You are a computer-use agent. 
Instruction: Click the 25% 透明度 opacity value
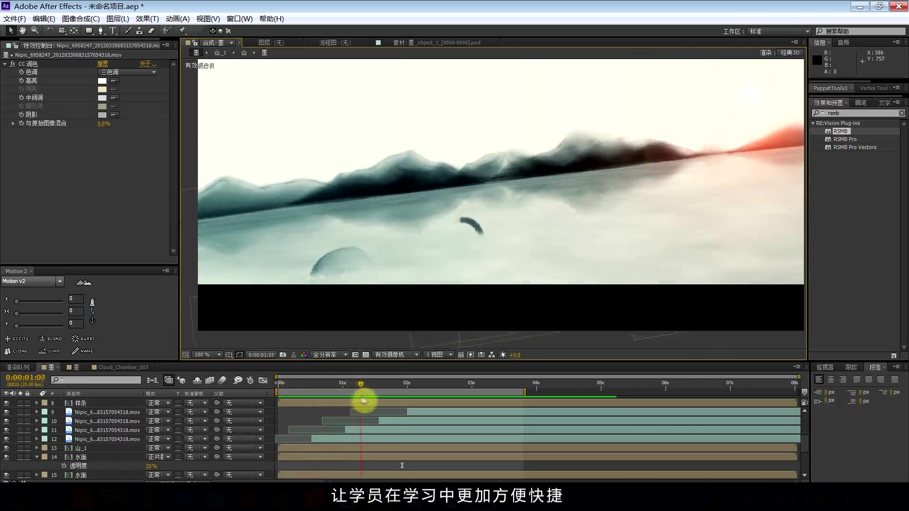[151, 466]
